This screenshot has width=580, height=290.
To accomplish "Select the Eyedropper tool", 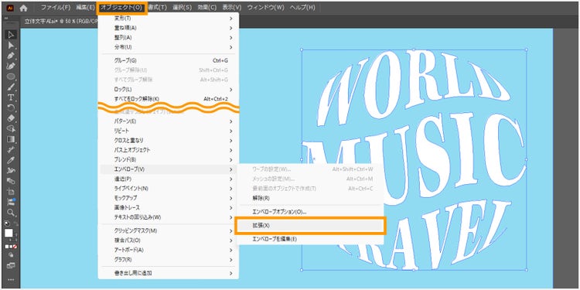I will pyautogui.click(x=11, y=160).
